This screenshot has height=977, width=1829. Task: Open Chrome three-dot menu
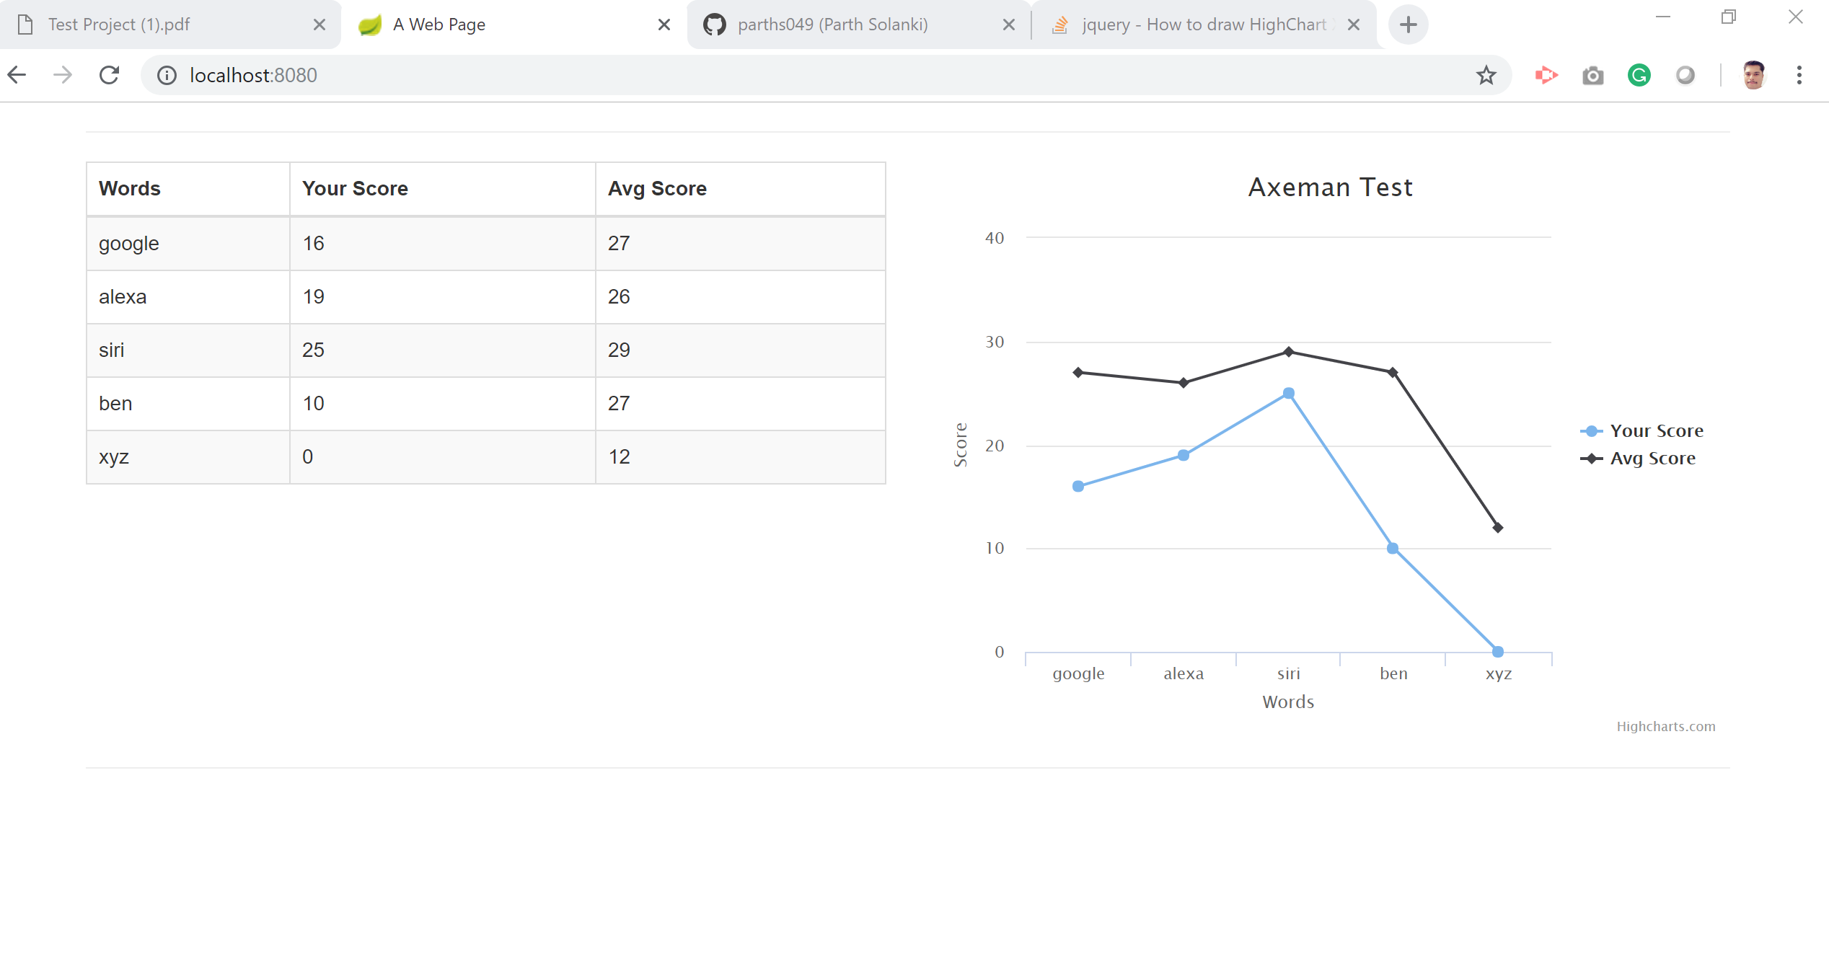(1799, 75)
